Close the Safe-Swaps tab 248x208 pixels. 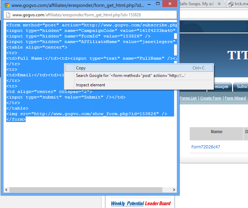(x=219, y=4)
